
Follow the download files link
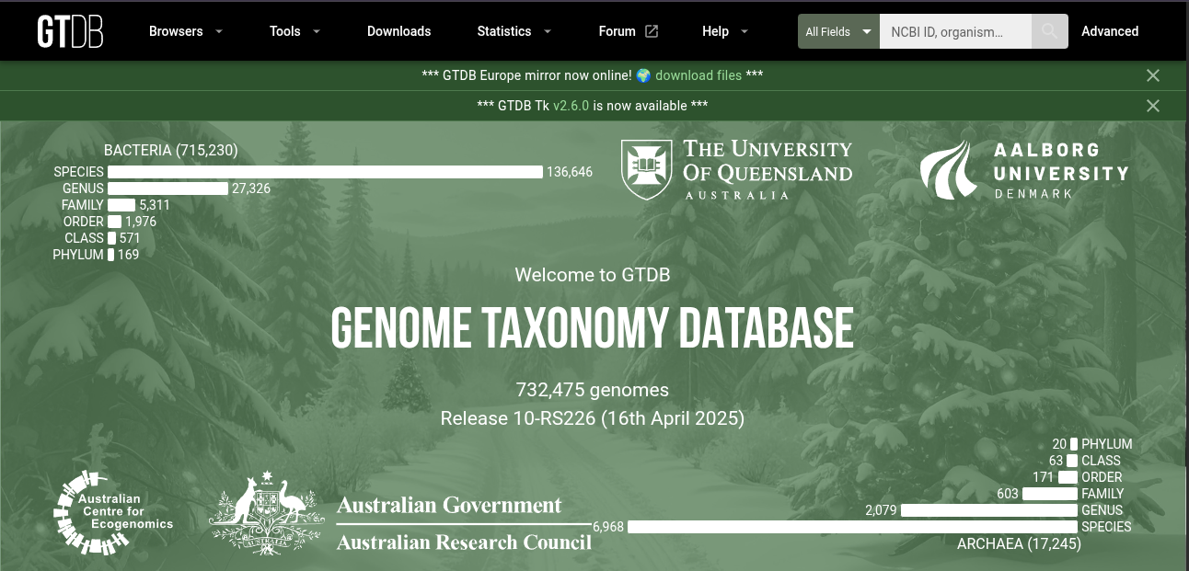pos(698,75)
